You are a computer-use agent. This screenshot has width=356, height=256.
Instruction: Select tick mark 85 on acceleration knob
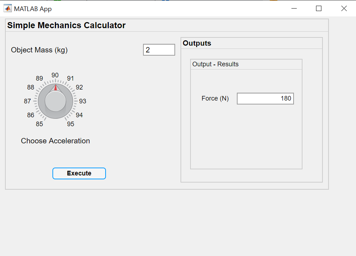40,124
